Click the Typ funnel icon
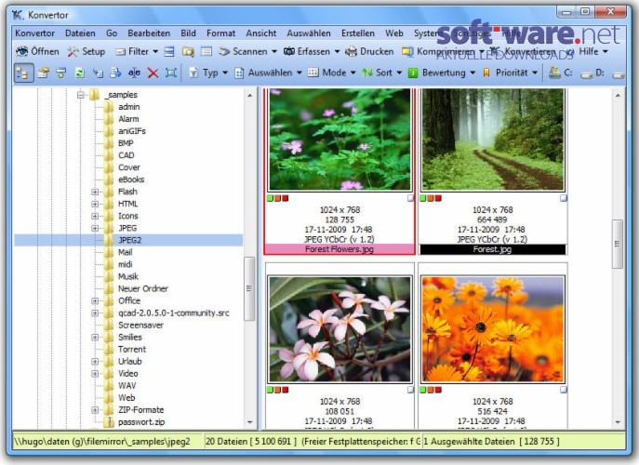 193,73
